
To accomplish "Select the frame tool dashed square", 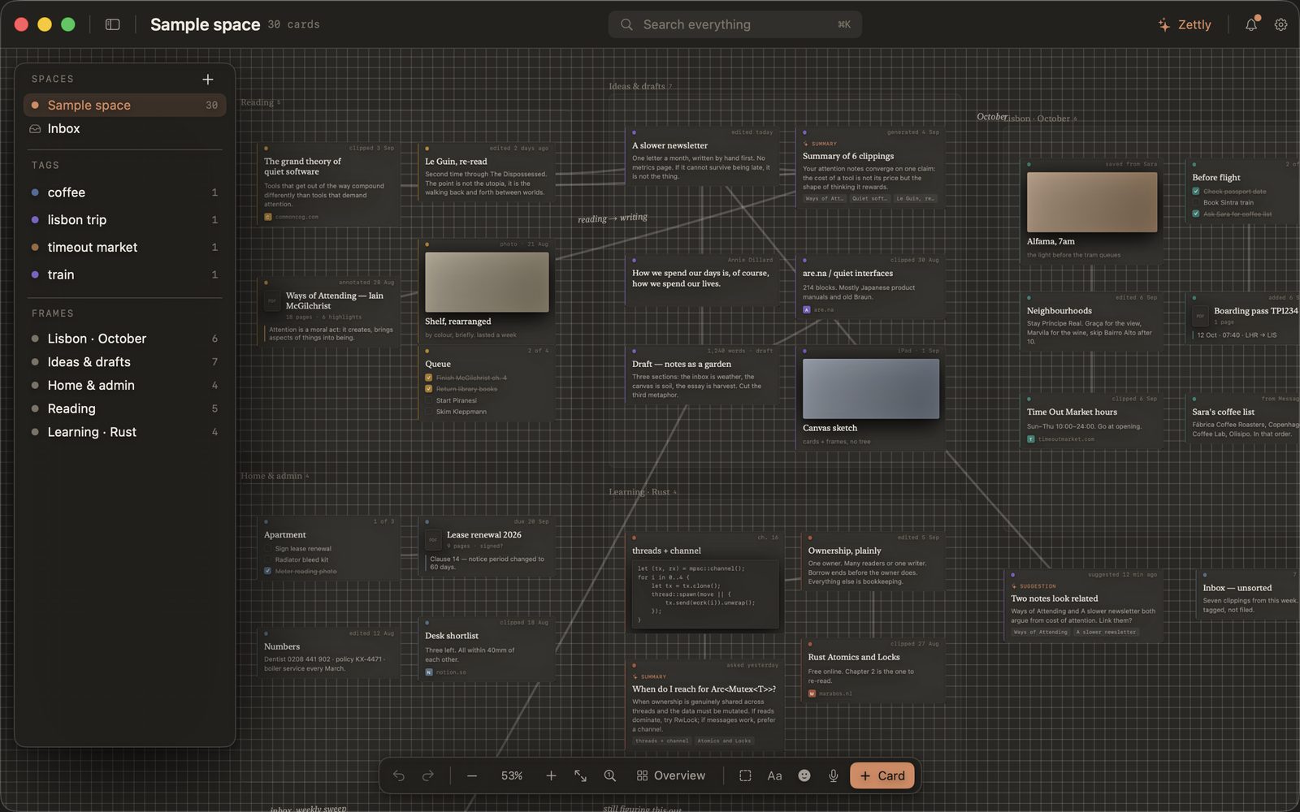I will pyautogui.click(x=745, y=775).
